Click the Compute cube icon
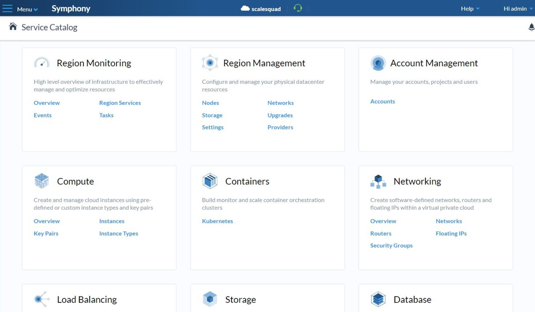The height and width of the screenshot is (312, 535). click(x=41, y=181)
